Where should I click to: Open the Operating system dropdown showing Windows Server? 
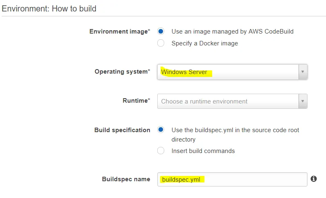point(228,72)
